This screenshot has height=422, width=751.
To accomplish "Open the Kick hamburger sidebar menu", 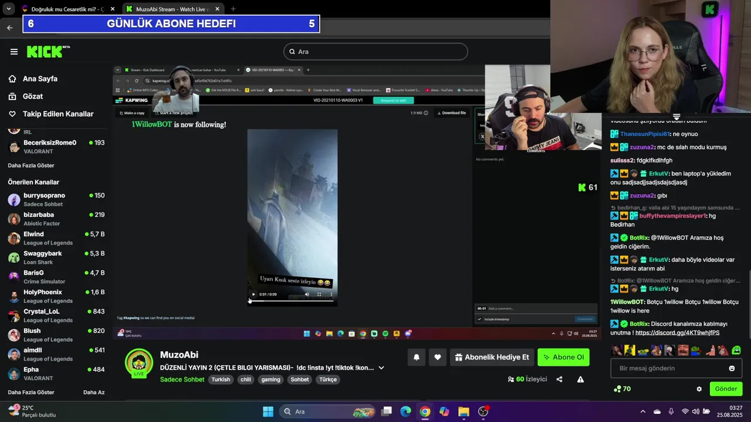I will point(14,52).
